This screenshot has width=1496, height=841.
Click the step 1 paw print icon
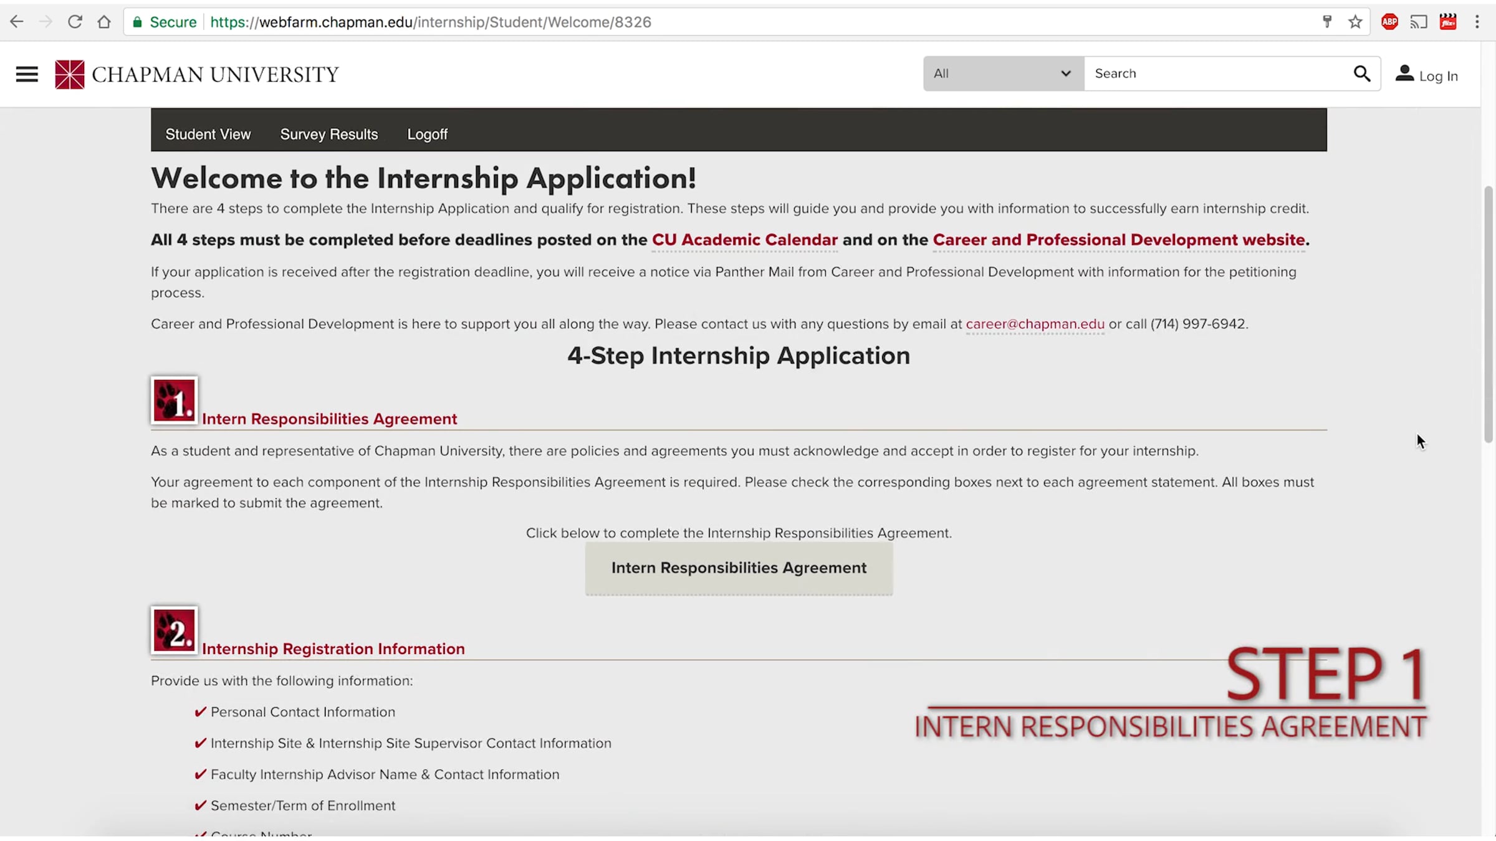click(x=174, y=401)
